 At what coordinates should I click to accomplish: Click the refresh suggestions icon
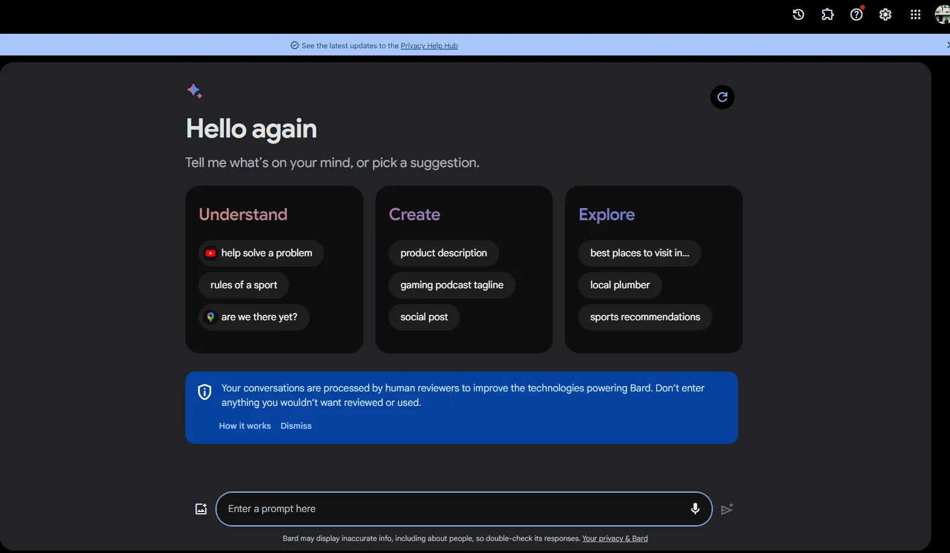722,97
